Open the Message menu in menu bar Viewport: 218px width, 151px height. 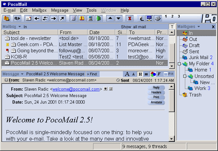click(x=60, y=10)
